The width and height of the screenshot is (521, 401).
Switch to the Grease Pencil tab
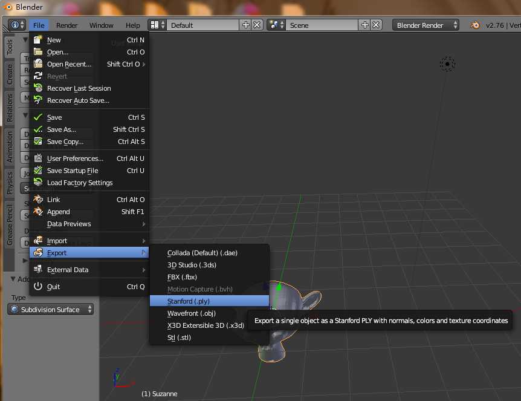pos(9,225)
